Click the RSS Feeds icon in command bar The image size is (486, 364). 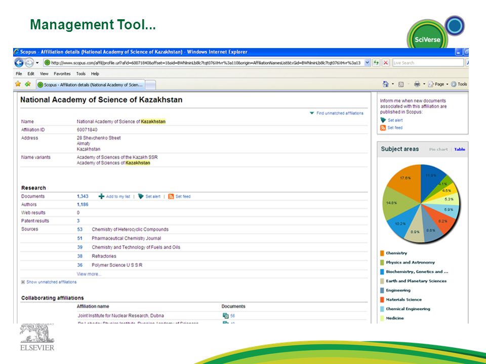point(401,84)
